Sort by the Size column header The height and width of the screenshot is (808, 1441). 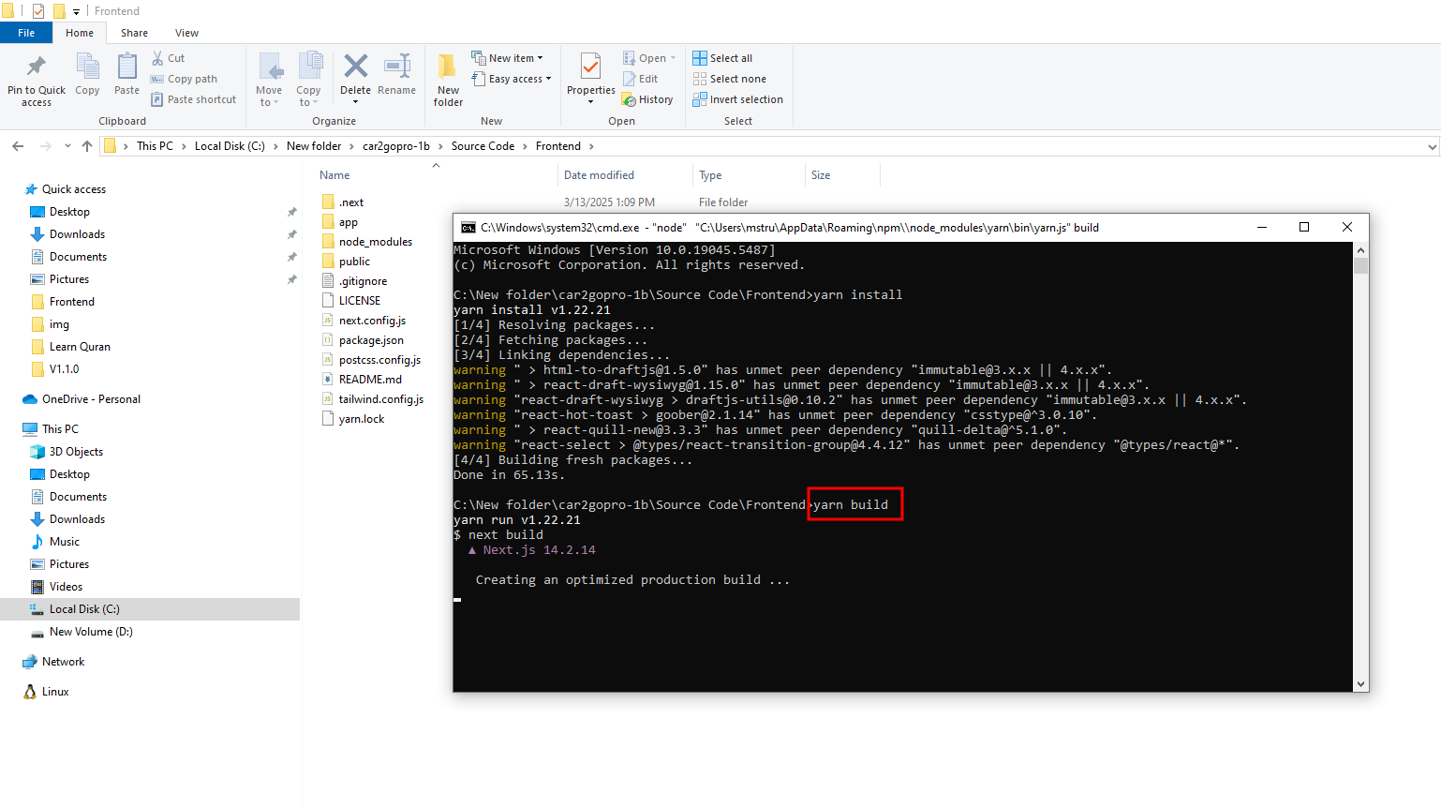tap(821, 175)
